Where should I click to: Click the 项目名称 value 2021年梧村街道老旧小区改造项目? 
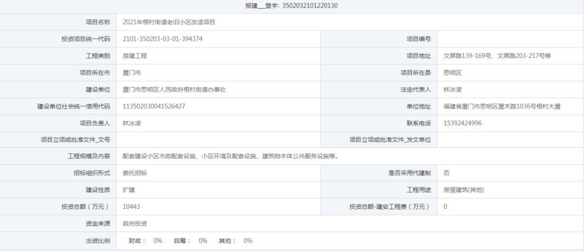(x=169, y=22)
